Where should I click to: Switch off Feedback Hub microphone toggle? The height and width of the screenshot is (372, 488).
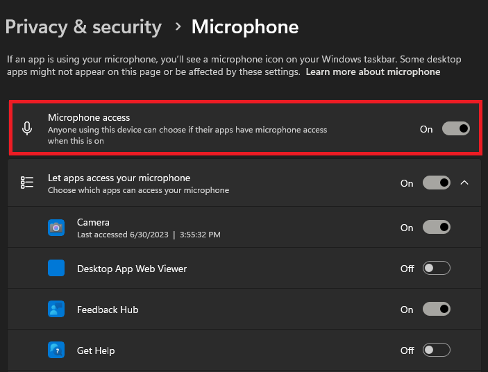pos(437,310)
